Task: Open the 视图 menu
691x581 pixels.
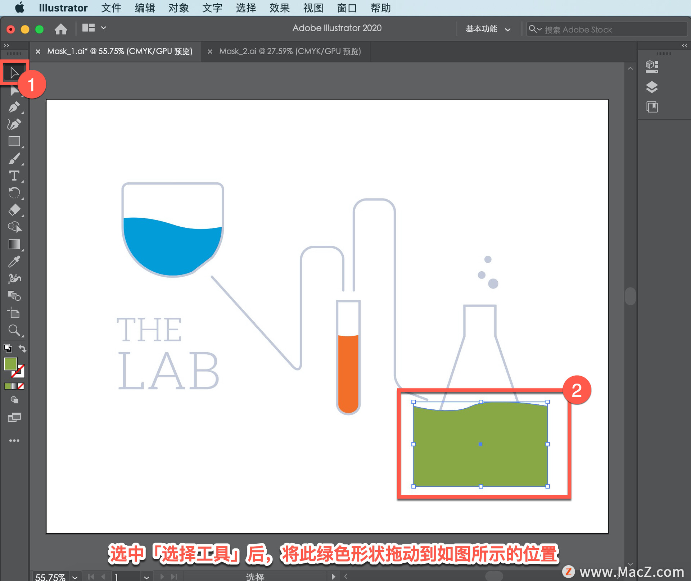Action: click(313, 8)
